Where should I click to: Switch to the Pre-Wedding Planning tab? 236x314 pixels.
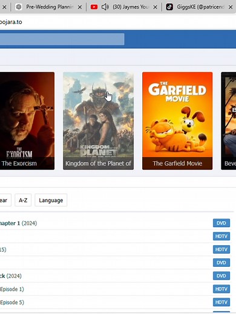coord(48,7)
